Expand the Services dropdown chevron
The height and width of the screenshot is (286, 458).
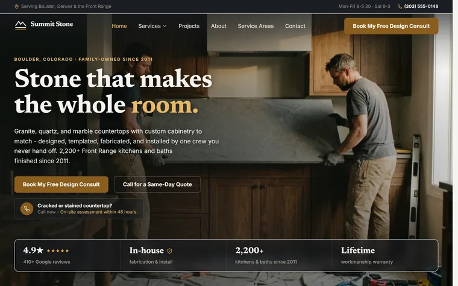click(165, 26)
